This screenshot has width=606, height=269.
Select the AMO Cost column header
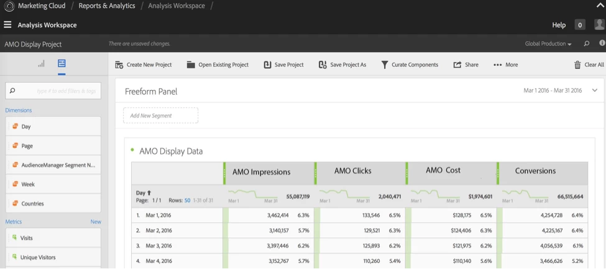point(451,172)
